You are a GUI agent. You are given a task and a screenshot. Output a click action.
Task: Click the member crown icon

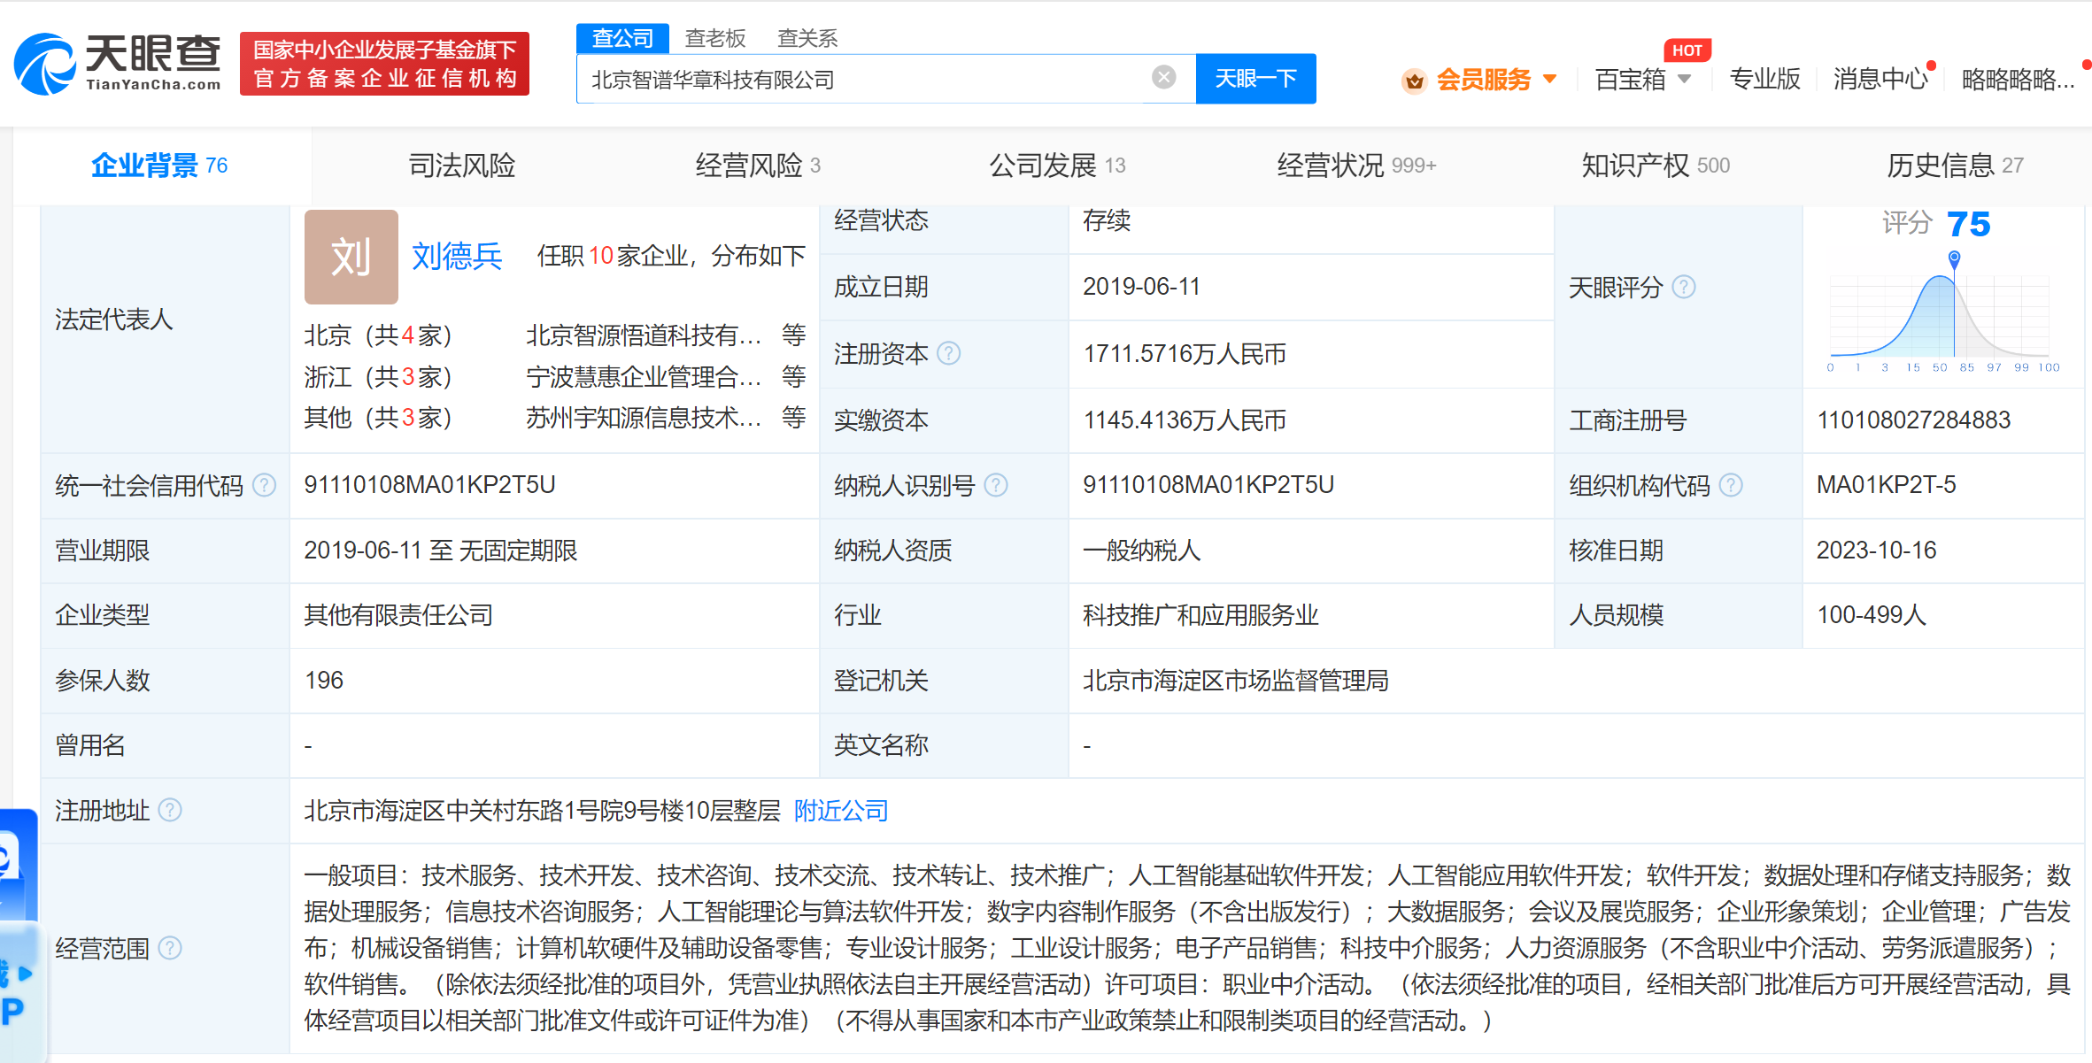click(1414, 81)
